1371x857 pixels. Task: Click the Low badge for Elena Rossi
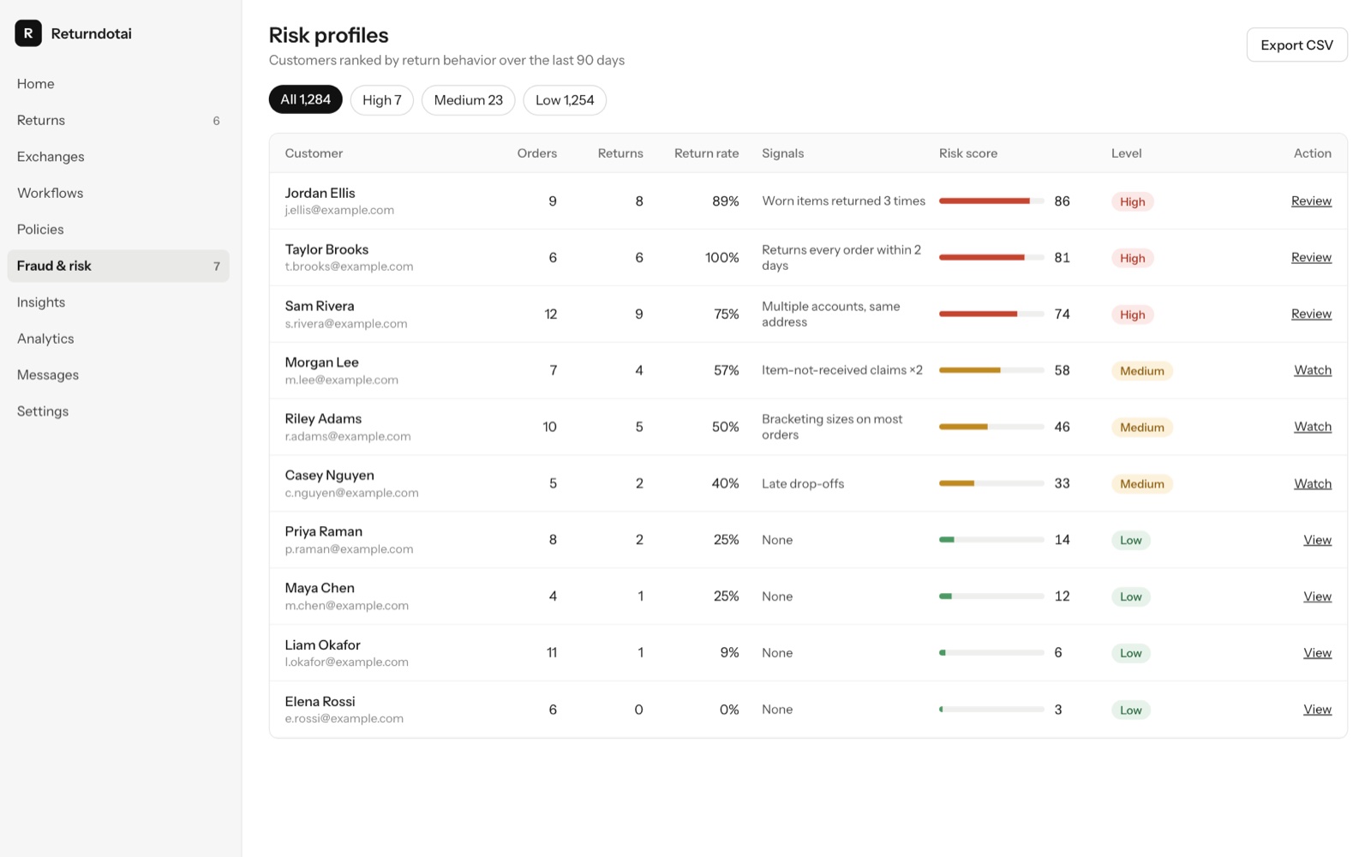[x=1130, y=710]
